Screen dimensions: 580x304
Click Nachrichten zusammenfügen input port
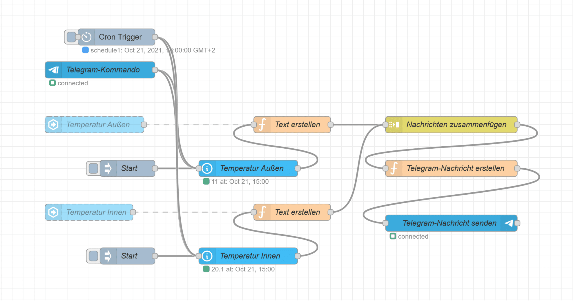pyautogui.click(x=385, y=125)
